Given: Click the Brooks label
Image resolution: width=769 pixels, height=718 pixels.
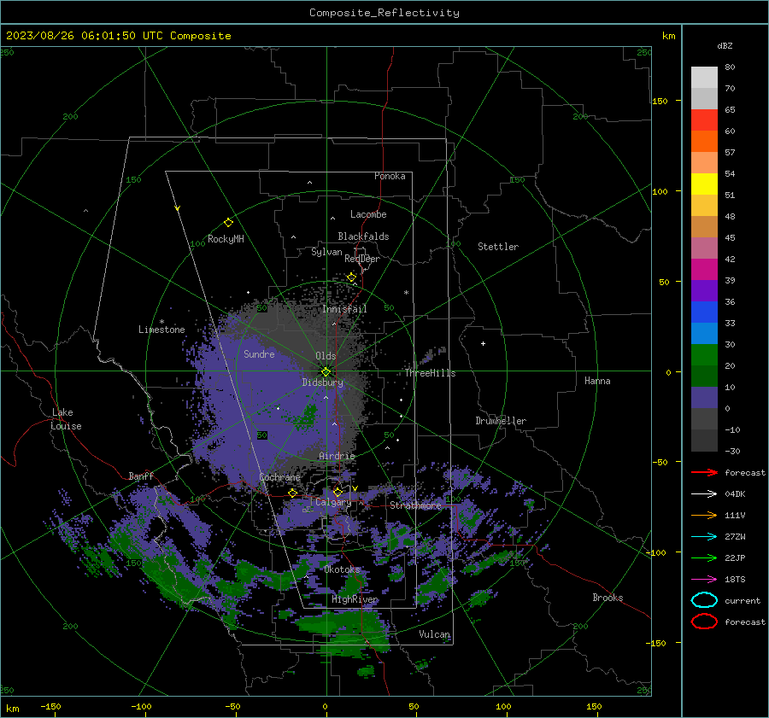Looking at the screenshot, I should (x=608, y=598).
